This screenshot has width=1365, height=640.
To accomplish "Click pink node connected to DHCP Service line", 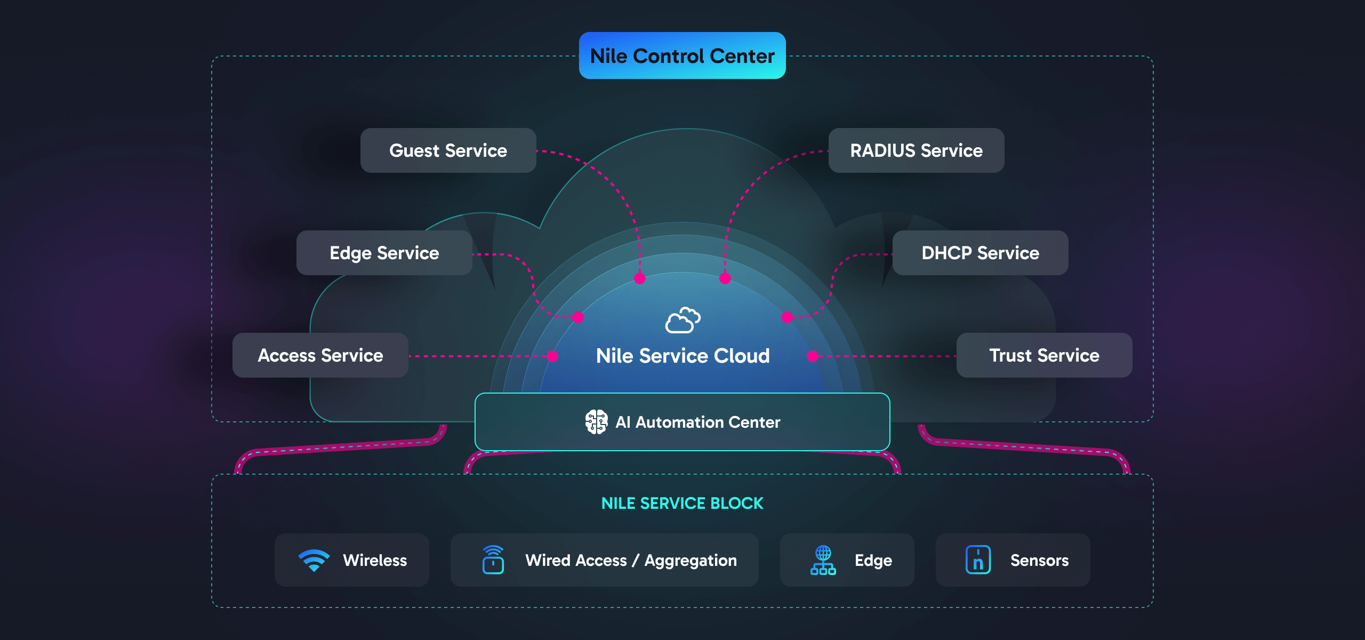I will click(x=787, y=318).
